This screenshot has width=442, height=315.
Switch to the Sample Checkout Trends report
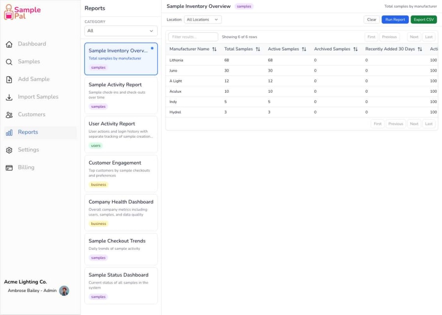[121, 247]
